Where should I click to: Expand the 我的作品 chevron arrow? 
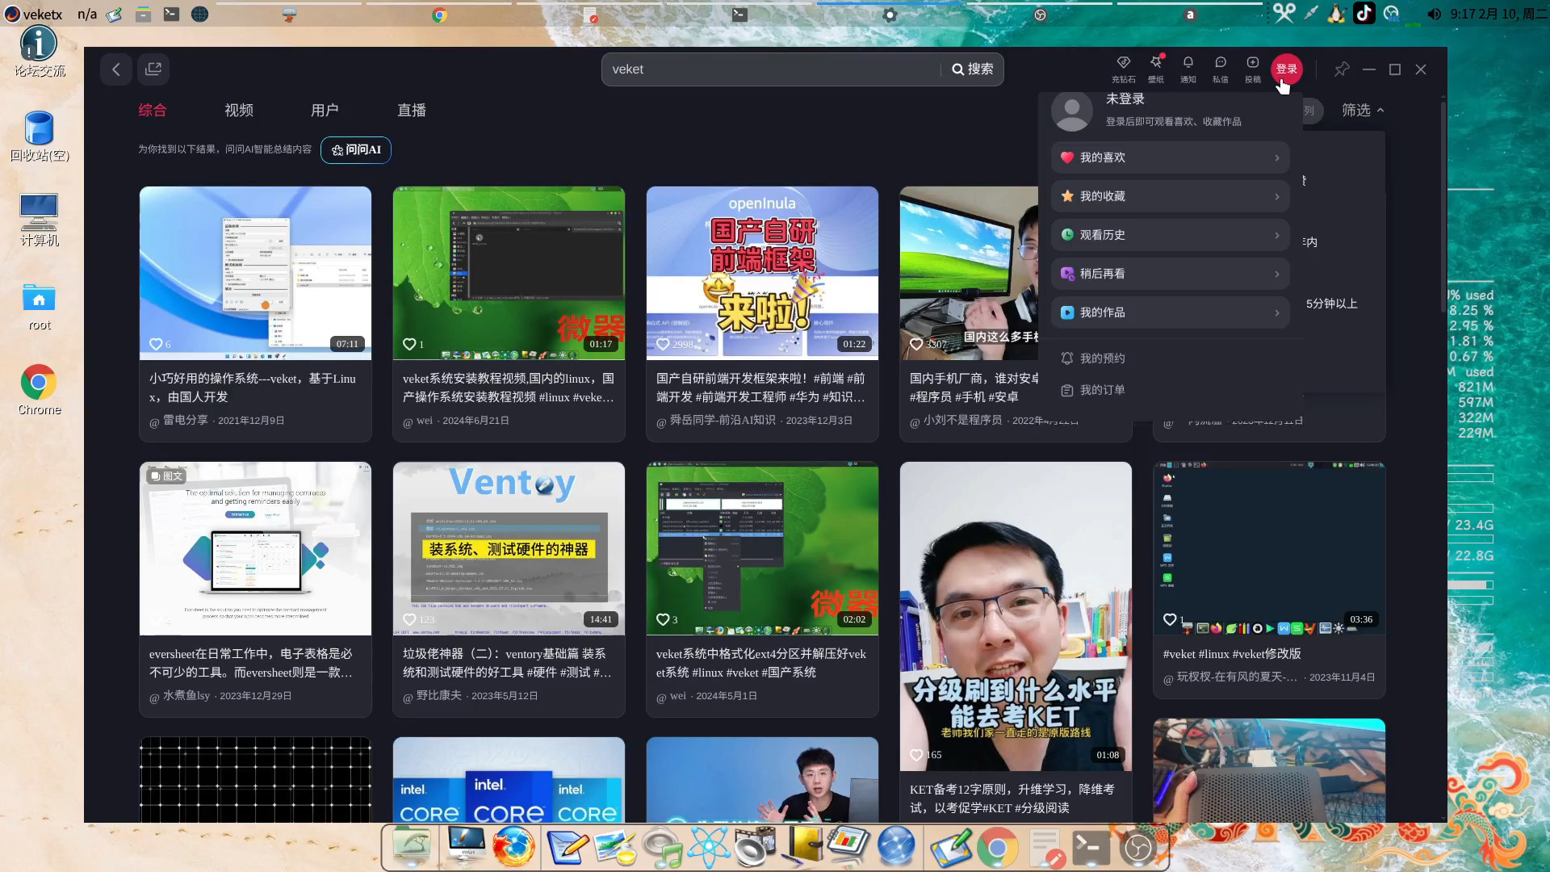1277,312
